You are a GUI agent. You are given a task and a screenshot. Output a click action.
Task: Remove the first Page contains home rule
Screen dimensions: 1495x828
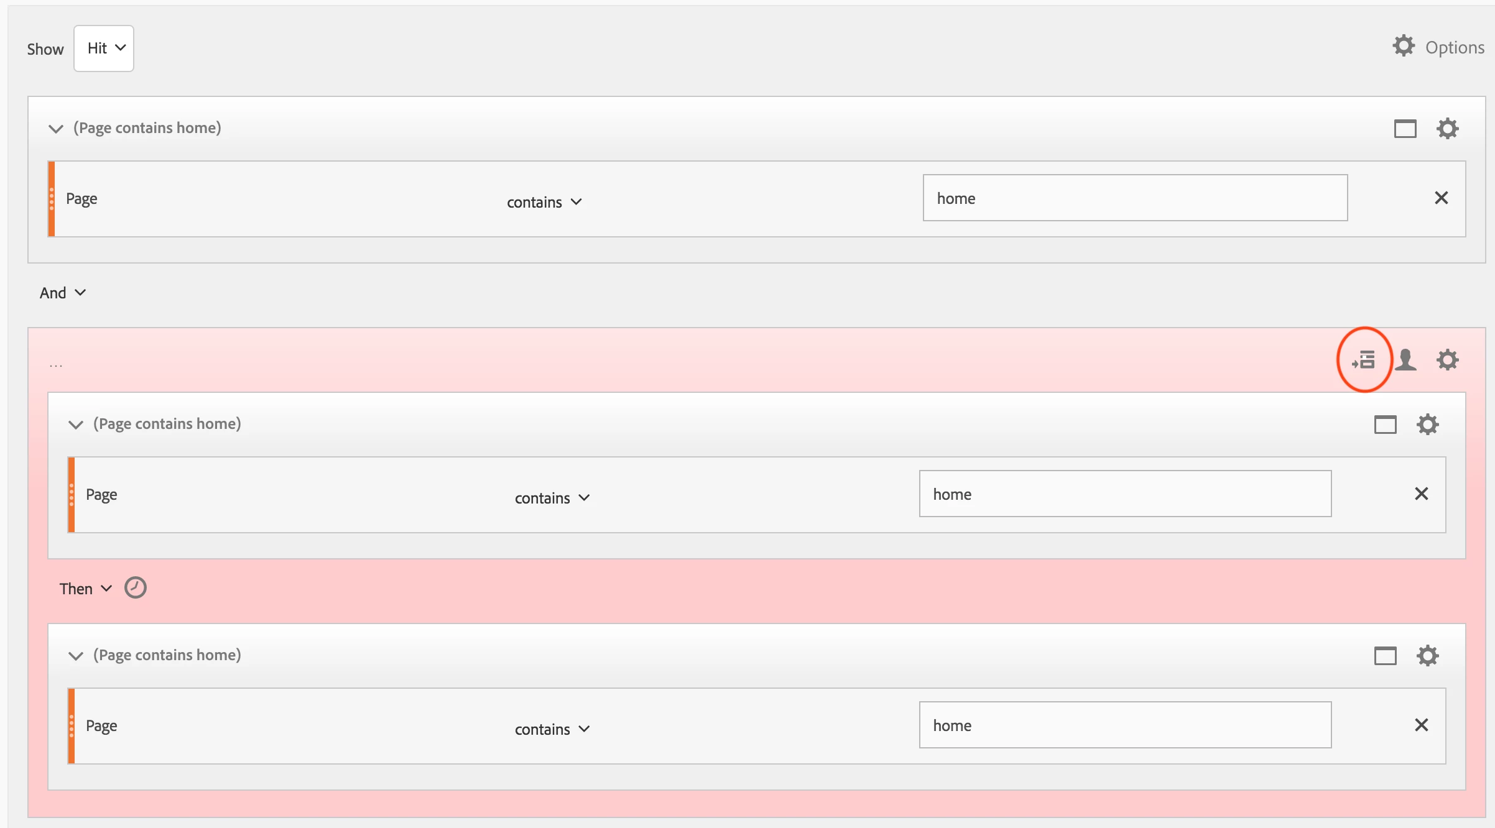[1441, 198]
